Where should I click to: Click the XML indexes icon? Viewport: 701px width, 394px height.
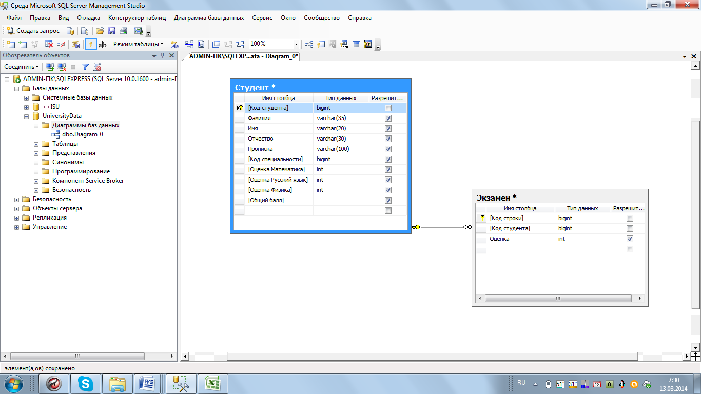pos(344,44)
